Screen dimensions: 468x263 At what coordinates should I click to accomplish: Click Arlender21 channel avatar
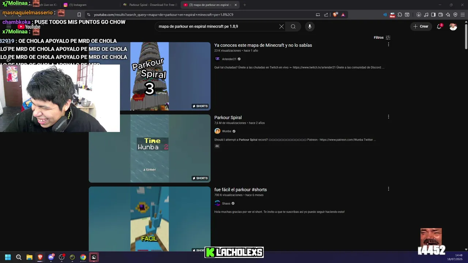click(x=217, y=59)
